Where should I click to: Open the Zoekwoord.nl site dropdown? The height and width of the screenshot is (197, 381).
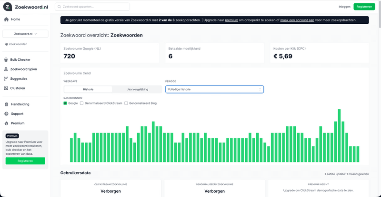coord(25,34)
